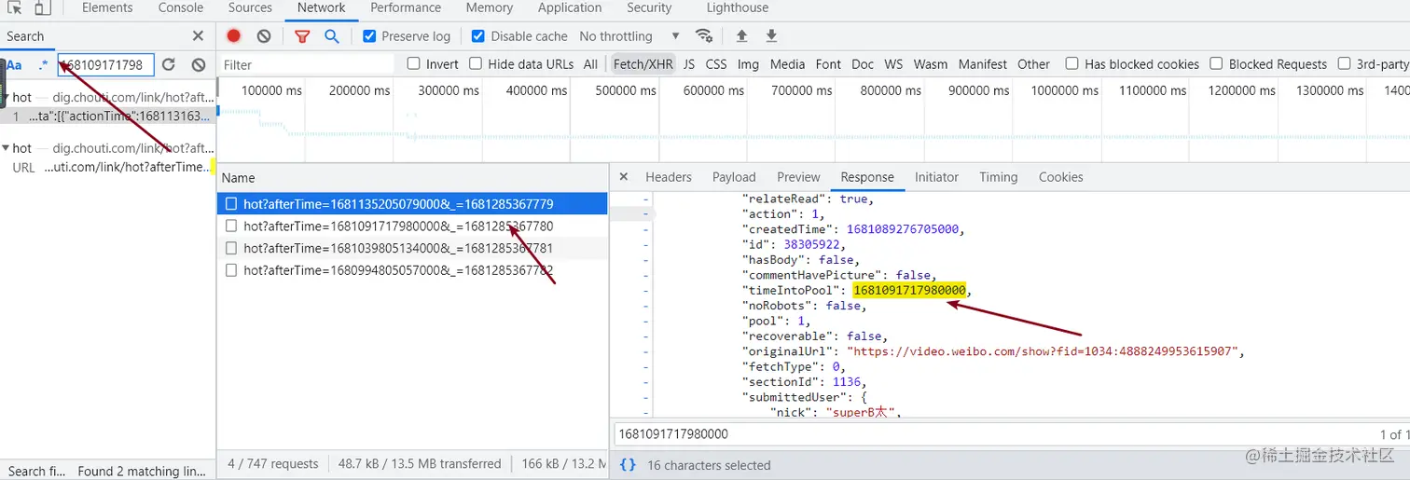Show the Cookies tab
This screenshot has width=1410, height=480.
(1061, 177)
